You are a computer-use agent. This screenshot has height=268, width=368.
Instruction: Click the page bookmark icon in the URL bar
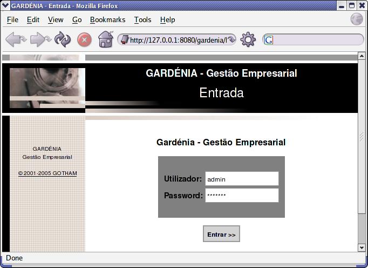tap(125, 40)
